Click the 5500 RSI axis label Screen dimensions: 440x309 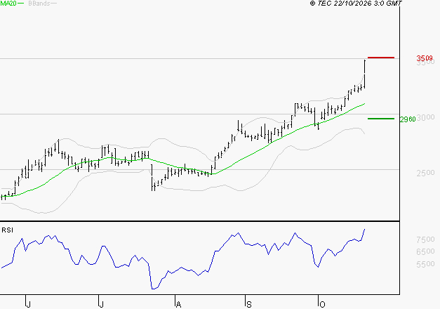coord(426,264)
